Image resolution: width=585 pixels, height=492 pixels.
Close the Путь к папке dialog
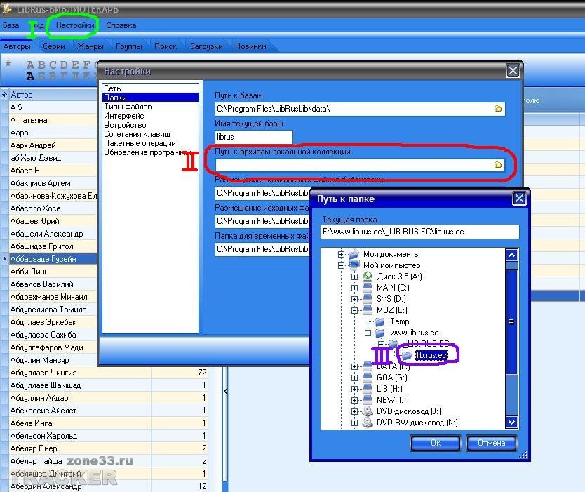coord(519,198)
